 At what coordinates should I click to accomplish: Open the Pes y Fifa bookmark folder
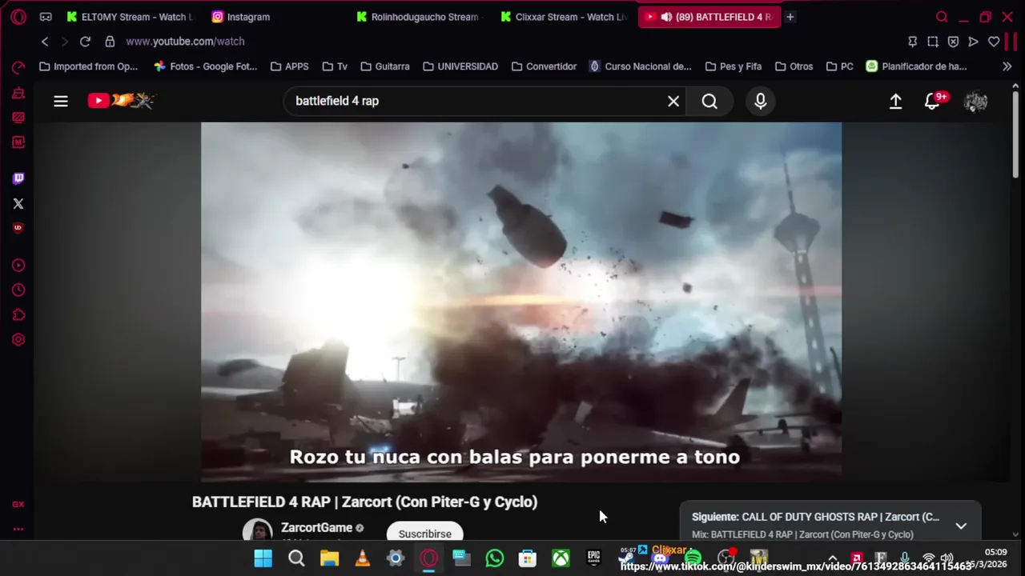click(x=733, y=66)
